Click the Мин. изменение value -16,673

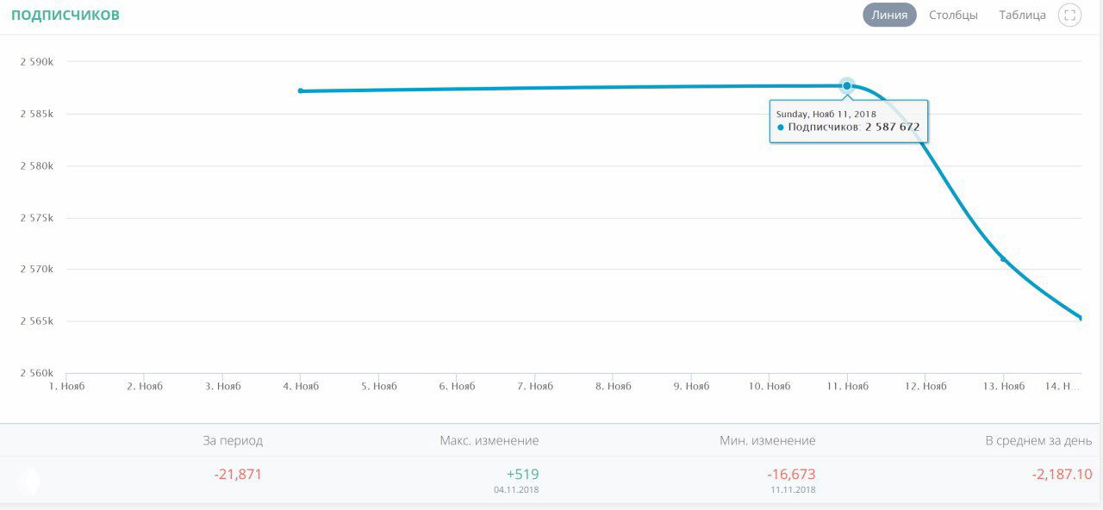point(791,474)
